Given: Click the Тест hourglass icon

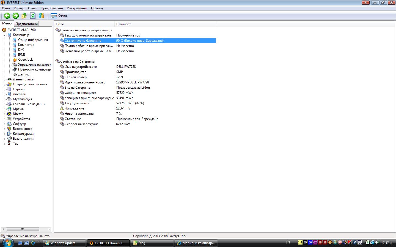Looking at the screenshot, I should click(x=9, y=144).
